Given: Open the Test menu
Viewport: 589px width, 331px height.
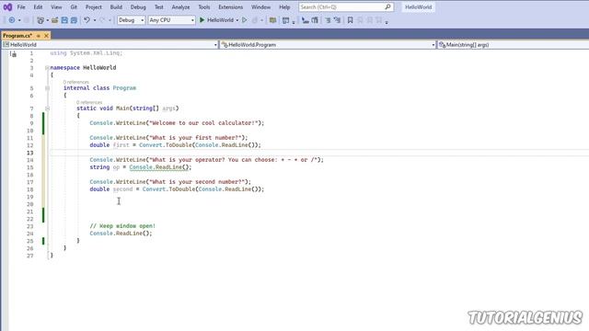Looking at the screenshot, I should point(159,7).
